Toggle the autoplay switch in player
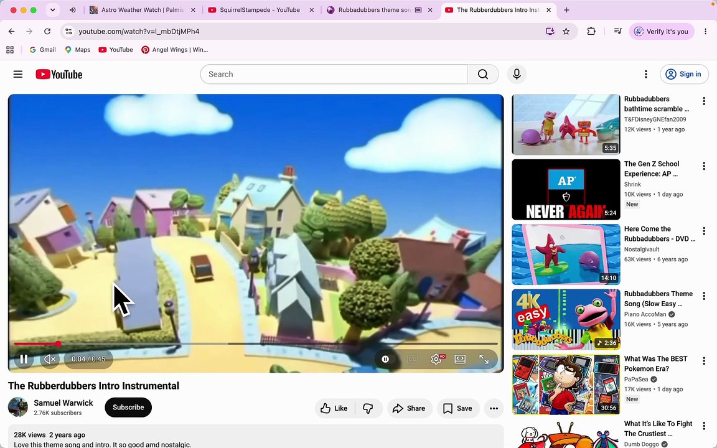The image size is (717, 448). (x=386, y=359)
